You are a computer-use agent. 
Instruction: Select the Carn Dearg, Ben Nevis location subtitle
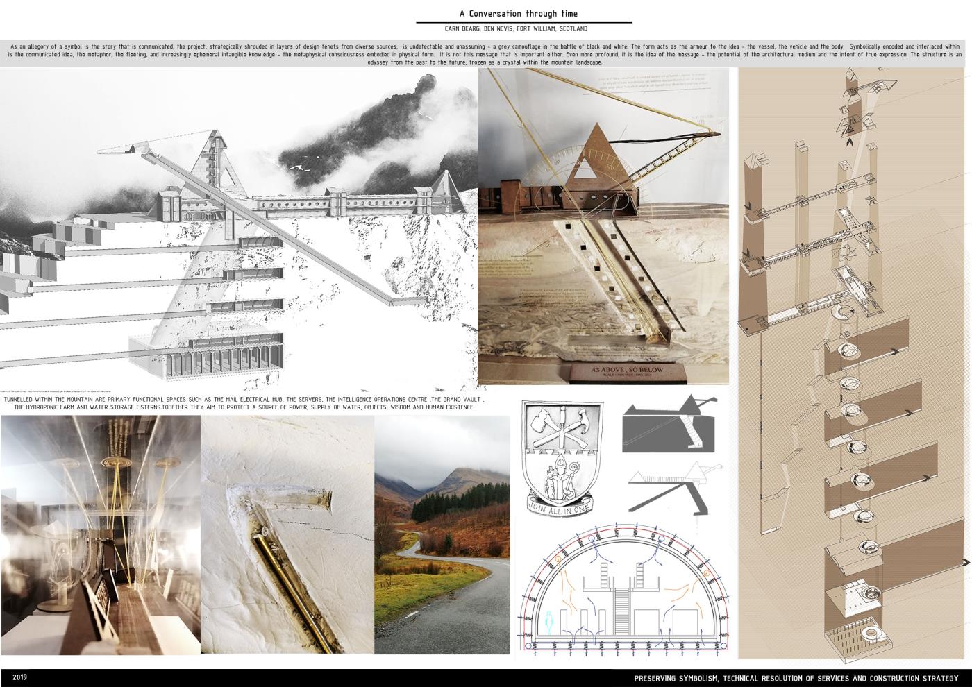point(517,29)
